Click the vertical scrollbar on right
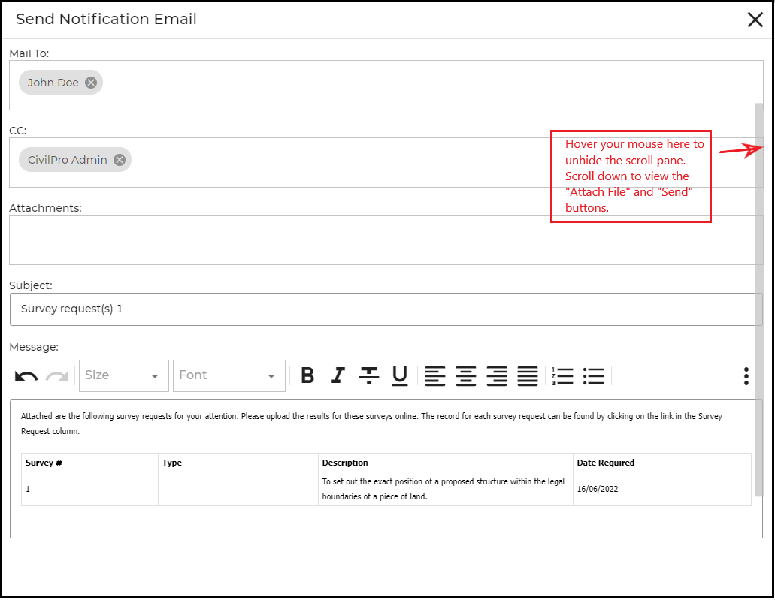775x600 pixels. coord(759,300)
